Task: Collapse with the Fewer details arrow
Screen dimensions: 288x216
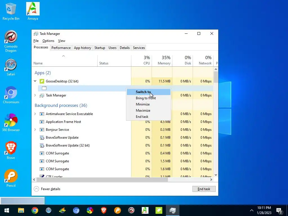Action: tap(36, 189)
